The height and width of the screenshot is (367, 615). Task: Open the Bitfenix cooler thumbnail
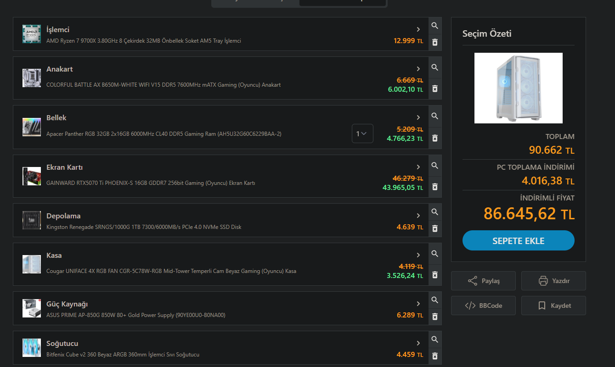32,348
